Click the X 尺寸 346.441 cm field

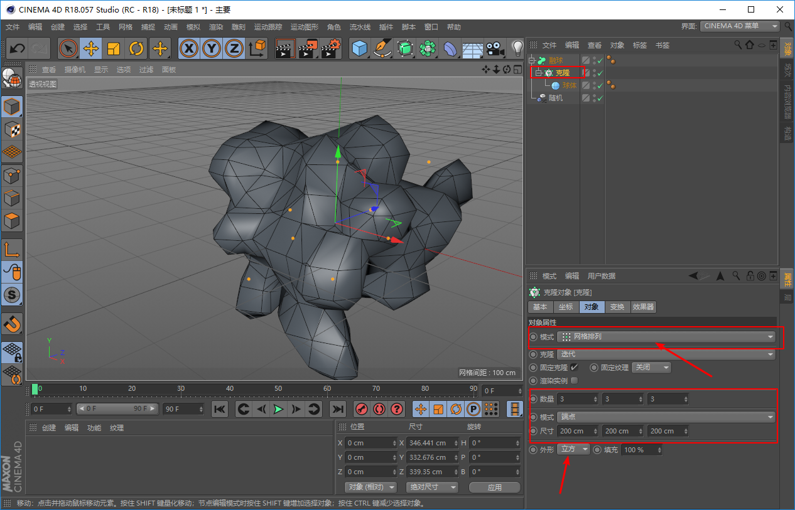click(x=432, y=443)
